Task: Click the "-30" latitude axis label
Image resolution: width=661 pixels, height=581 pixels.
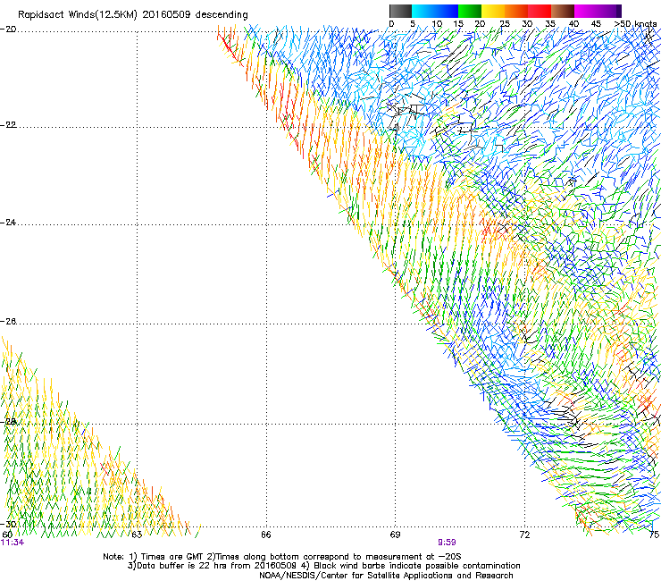Action: tap(8, 525)
